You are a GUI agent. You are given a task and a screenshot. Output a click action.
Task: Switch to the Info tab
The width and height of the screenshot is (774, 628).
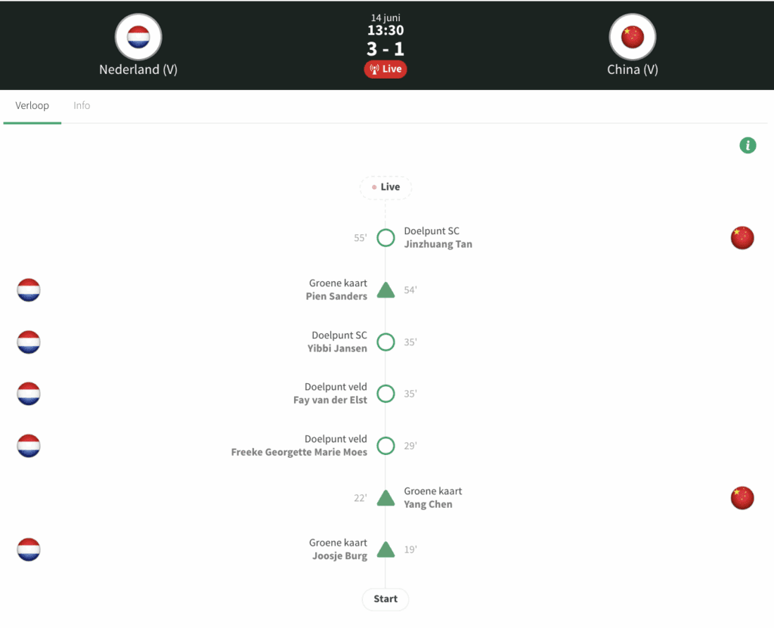point(82,106)
